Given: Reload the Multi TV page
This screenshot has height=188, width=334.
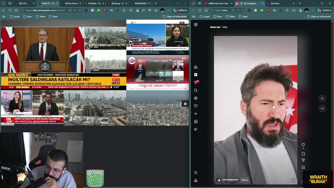Looking at the screenshot, I should click(10, 10).
